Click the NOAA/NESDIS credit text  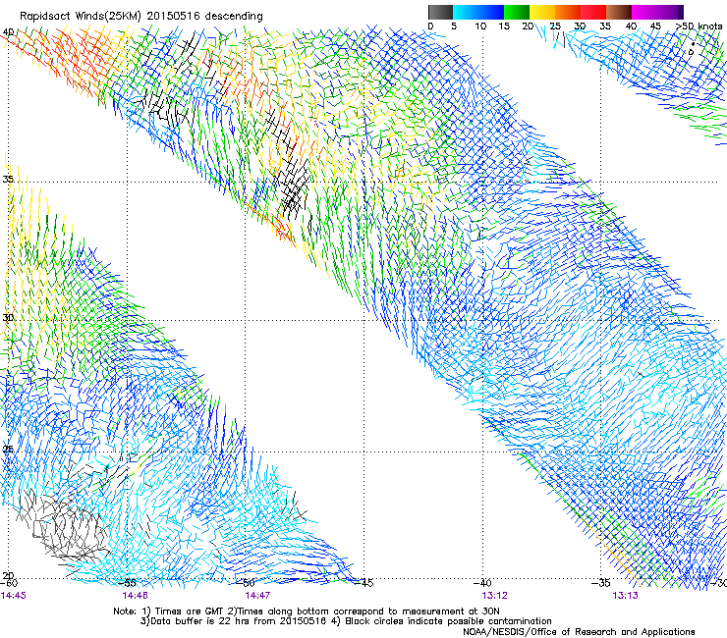(579, 632)
